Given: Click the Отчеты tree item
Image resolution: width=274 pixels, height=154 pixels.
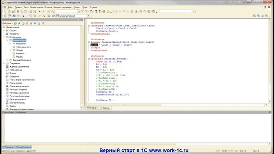Looking at the screenshot, I should coord(13,73).
